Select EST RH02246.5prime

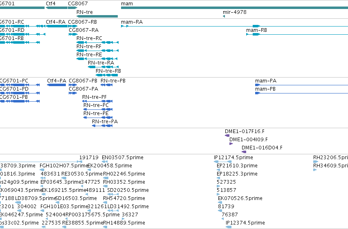124,174
